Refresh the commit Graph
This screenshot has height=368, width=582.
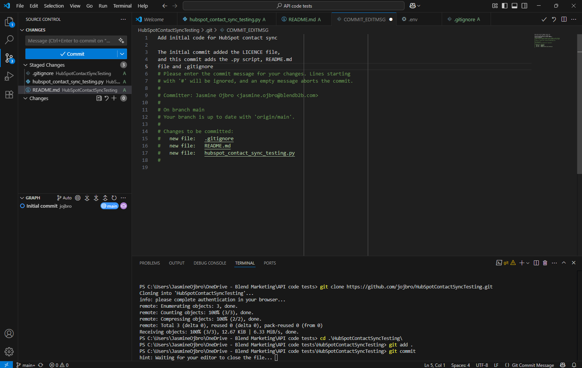[x=114, y=197]
